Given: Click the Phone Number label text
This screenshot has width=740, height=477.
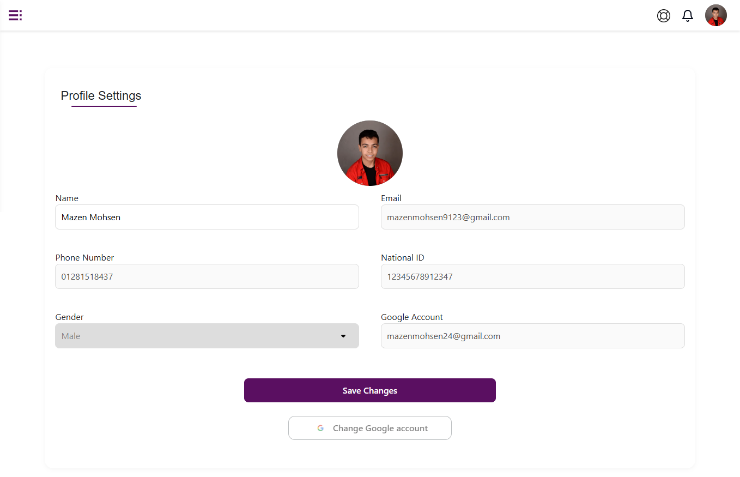Looking at the screenshot, I should tap(84, 258).
